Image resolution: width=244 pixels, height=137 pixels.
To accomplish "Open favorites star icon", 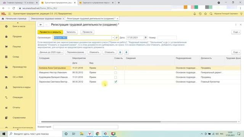I will click(x=205, y=14).
